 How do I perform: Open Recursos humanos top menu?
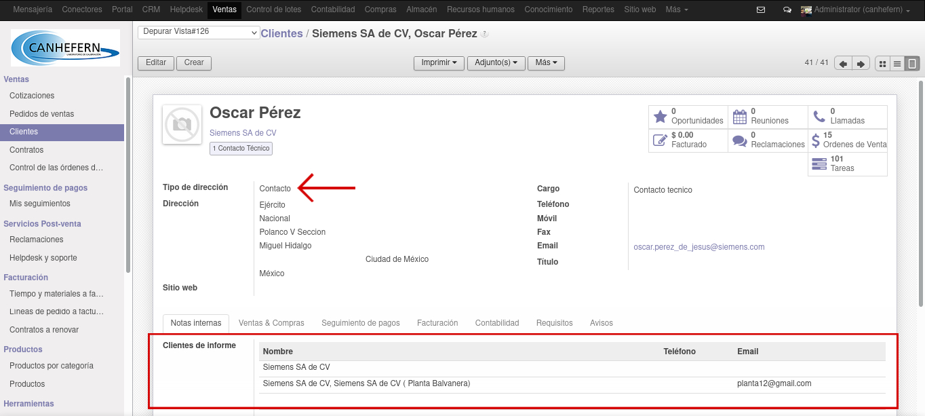point(481,10)
